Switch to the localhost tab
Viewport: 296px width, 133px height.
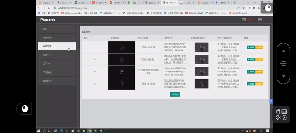click(x=187, y=3)
